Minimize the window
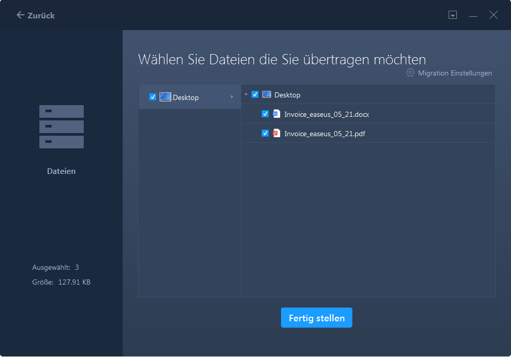Viewport: 511px width, 357px height. click(x=473, y=15)
